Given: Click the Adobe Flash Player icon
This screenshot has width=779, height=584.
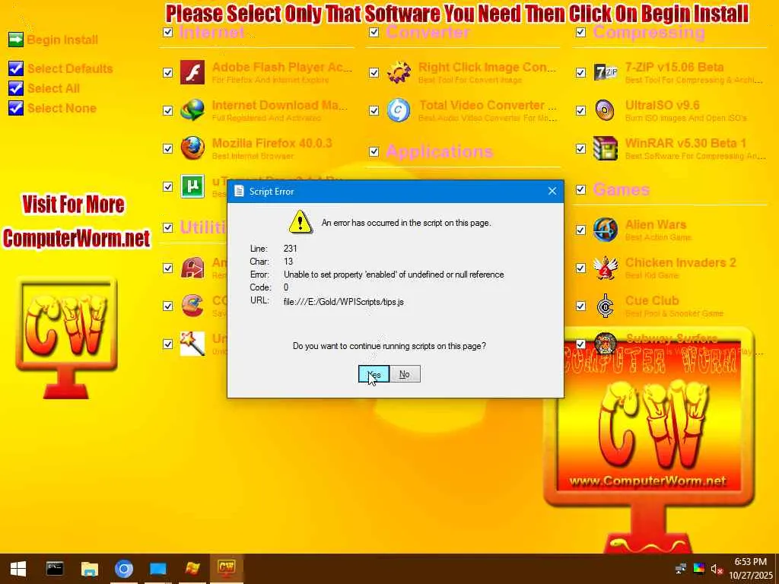Looking at the screenshot, I should pyautogui.click(x=192, y=72).
